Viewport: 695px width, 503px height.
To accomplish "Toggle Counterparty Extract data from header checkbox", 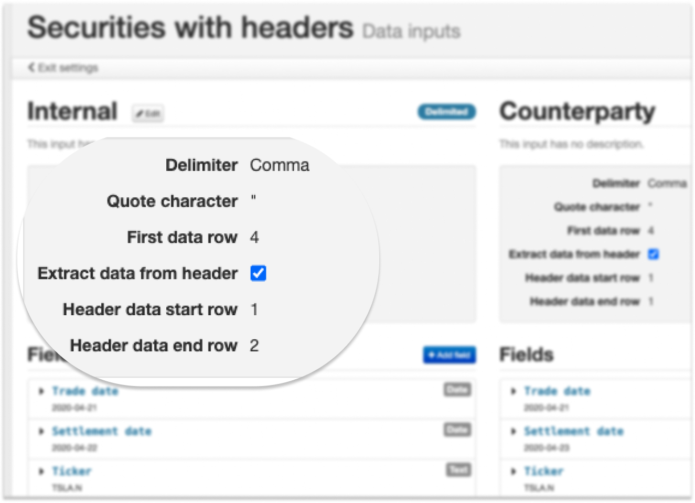I will (x=653, y=254).
